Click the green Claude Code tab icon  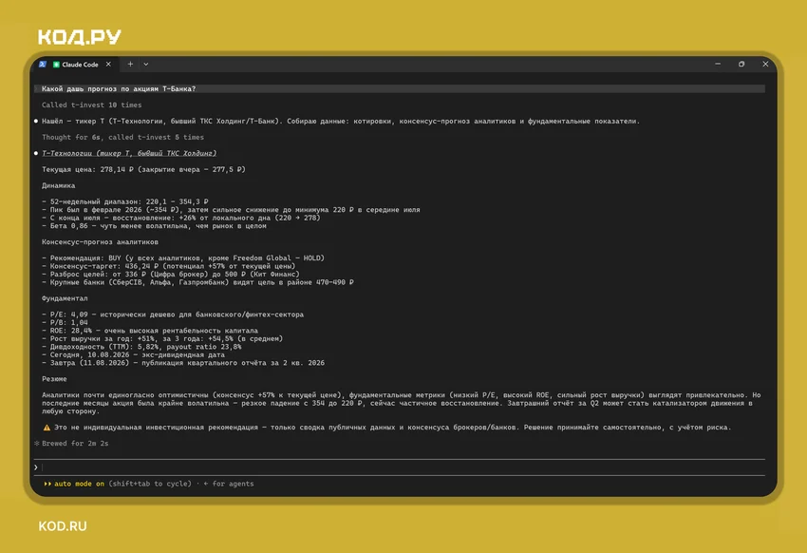[56, 65]
